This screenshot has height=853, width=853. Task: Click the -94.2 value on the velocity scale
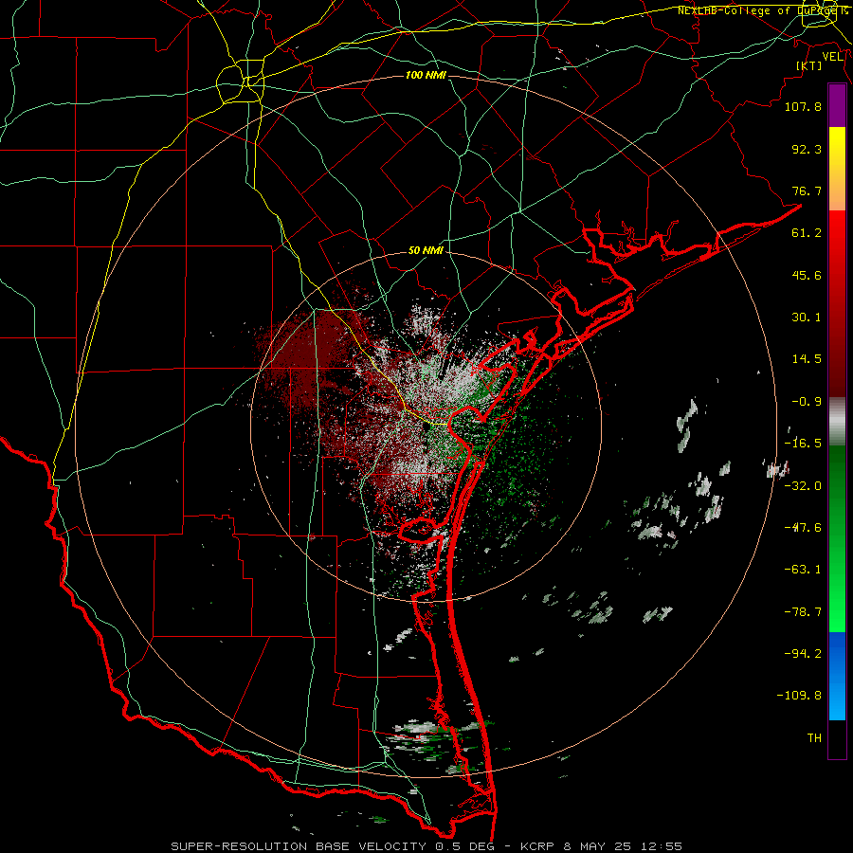click(803, 654)
